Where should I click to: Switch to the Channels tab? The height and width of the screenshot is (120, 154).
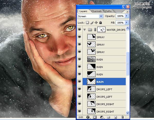coord(96,11)
